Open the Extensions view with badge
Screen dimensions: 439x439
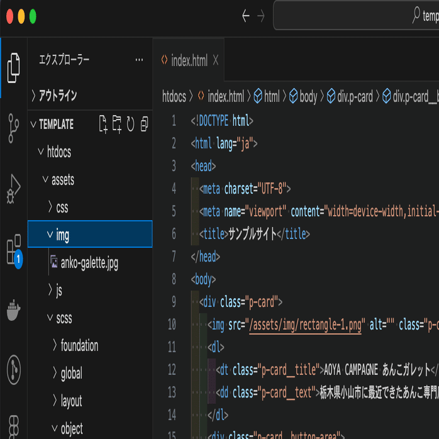[14, 250]
